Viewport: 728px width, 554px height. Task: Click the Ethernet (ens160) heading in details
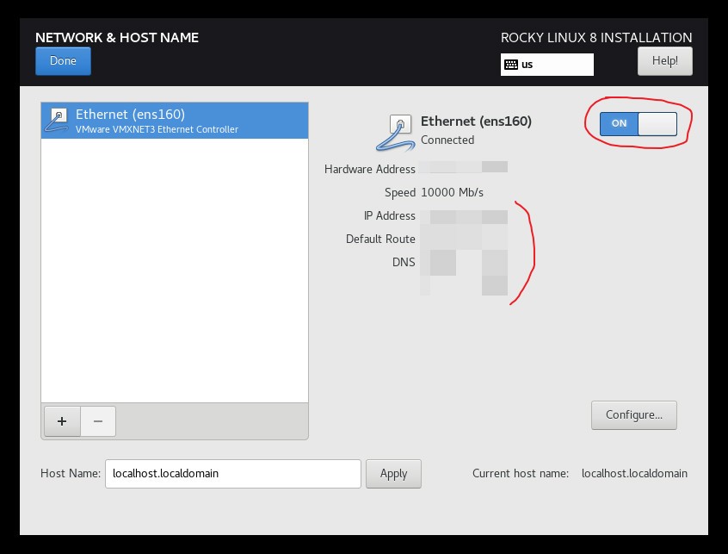click(477, 121)
